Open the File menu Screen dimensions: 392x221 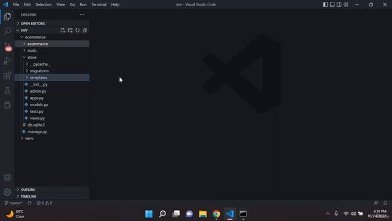[16, 4]
